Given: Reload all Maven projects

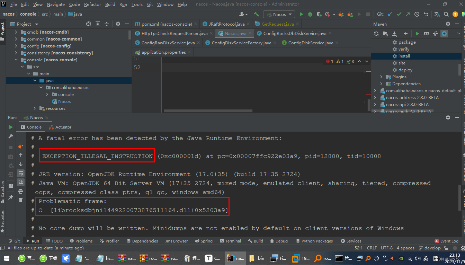Looking at the screenshot, I should click(x=376, y=34).
